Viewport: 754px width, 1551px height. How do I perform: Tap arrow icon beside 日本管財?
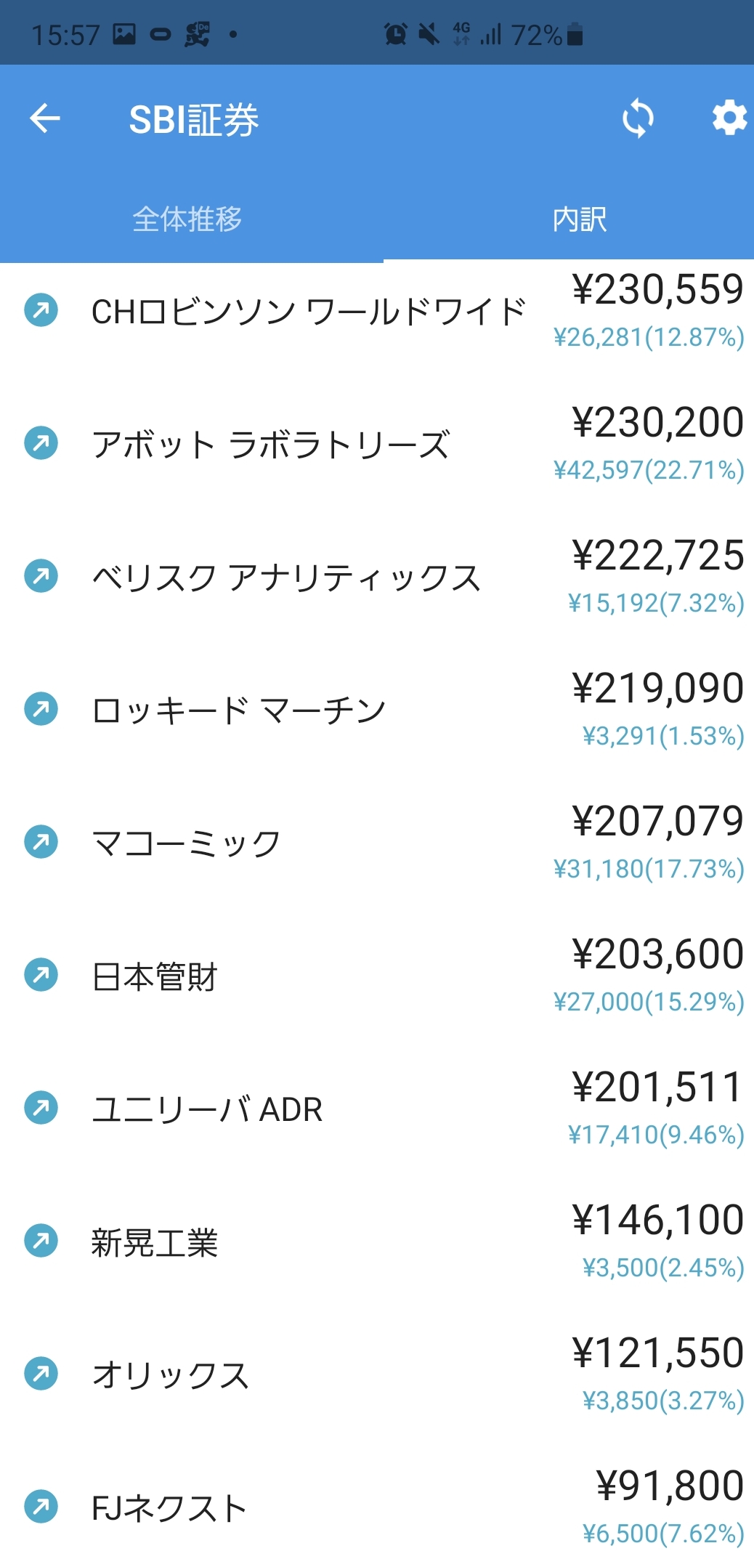41,975
